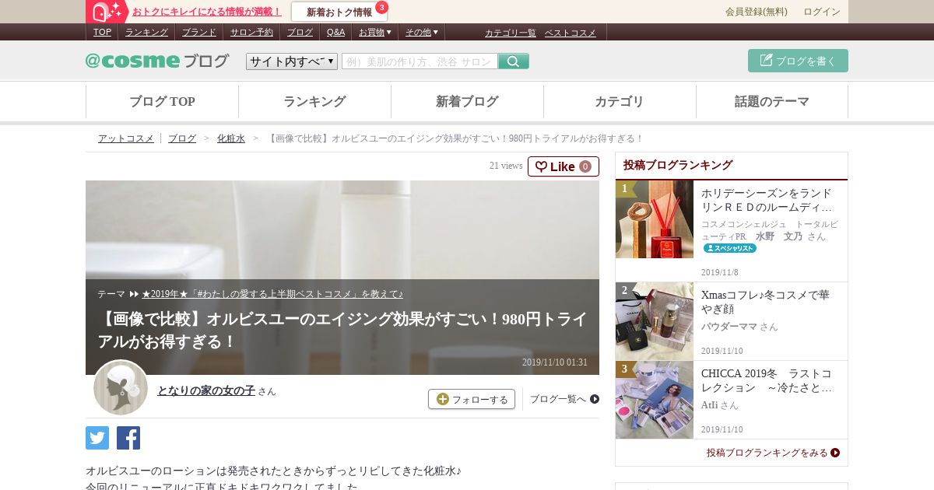
Task: Expand the その他 dropdown menu
Action: pos(422,32)
